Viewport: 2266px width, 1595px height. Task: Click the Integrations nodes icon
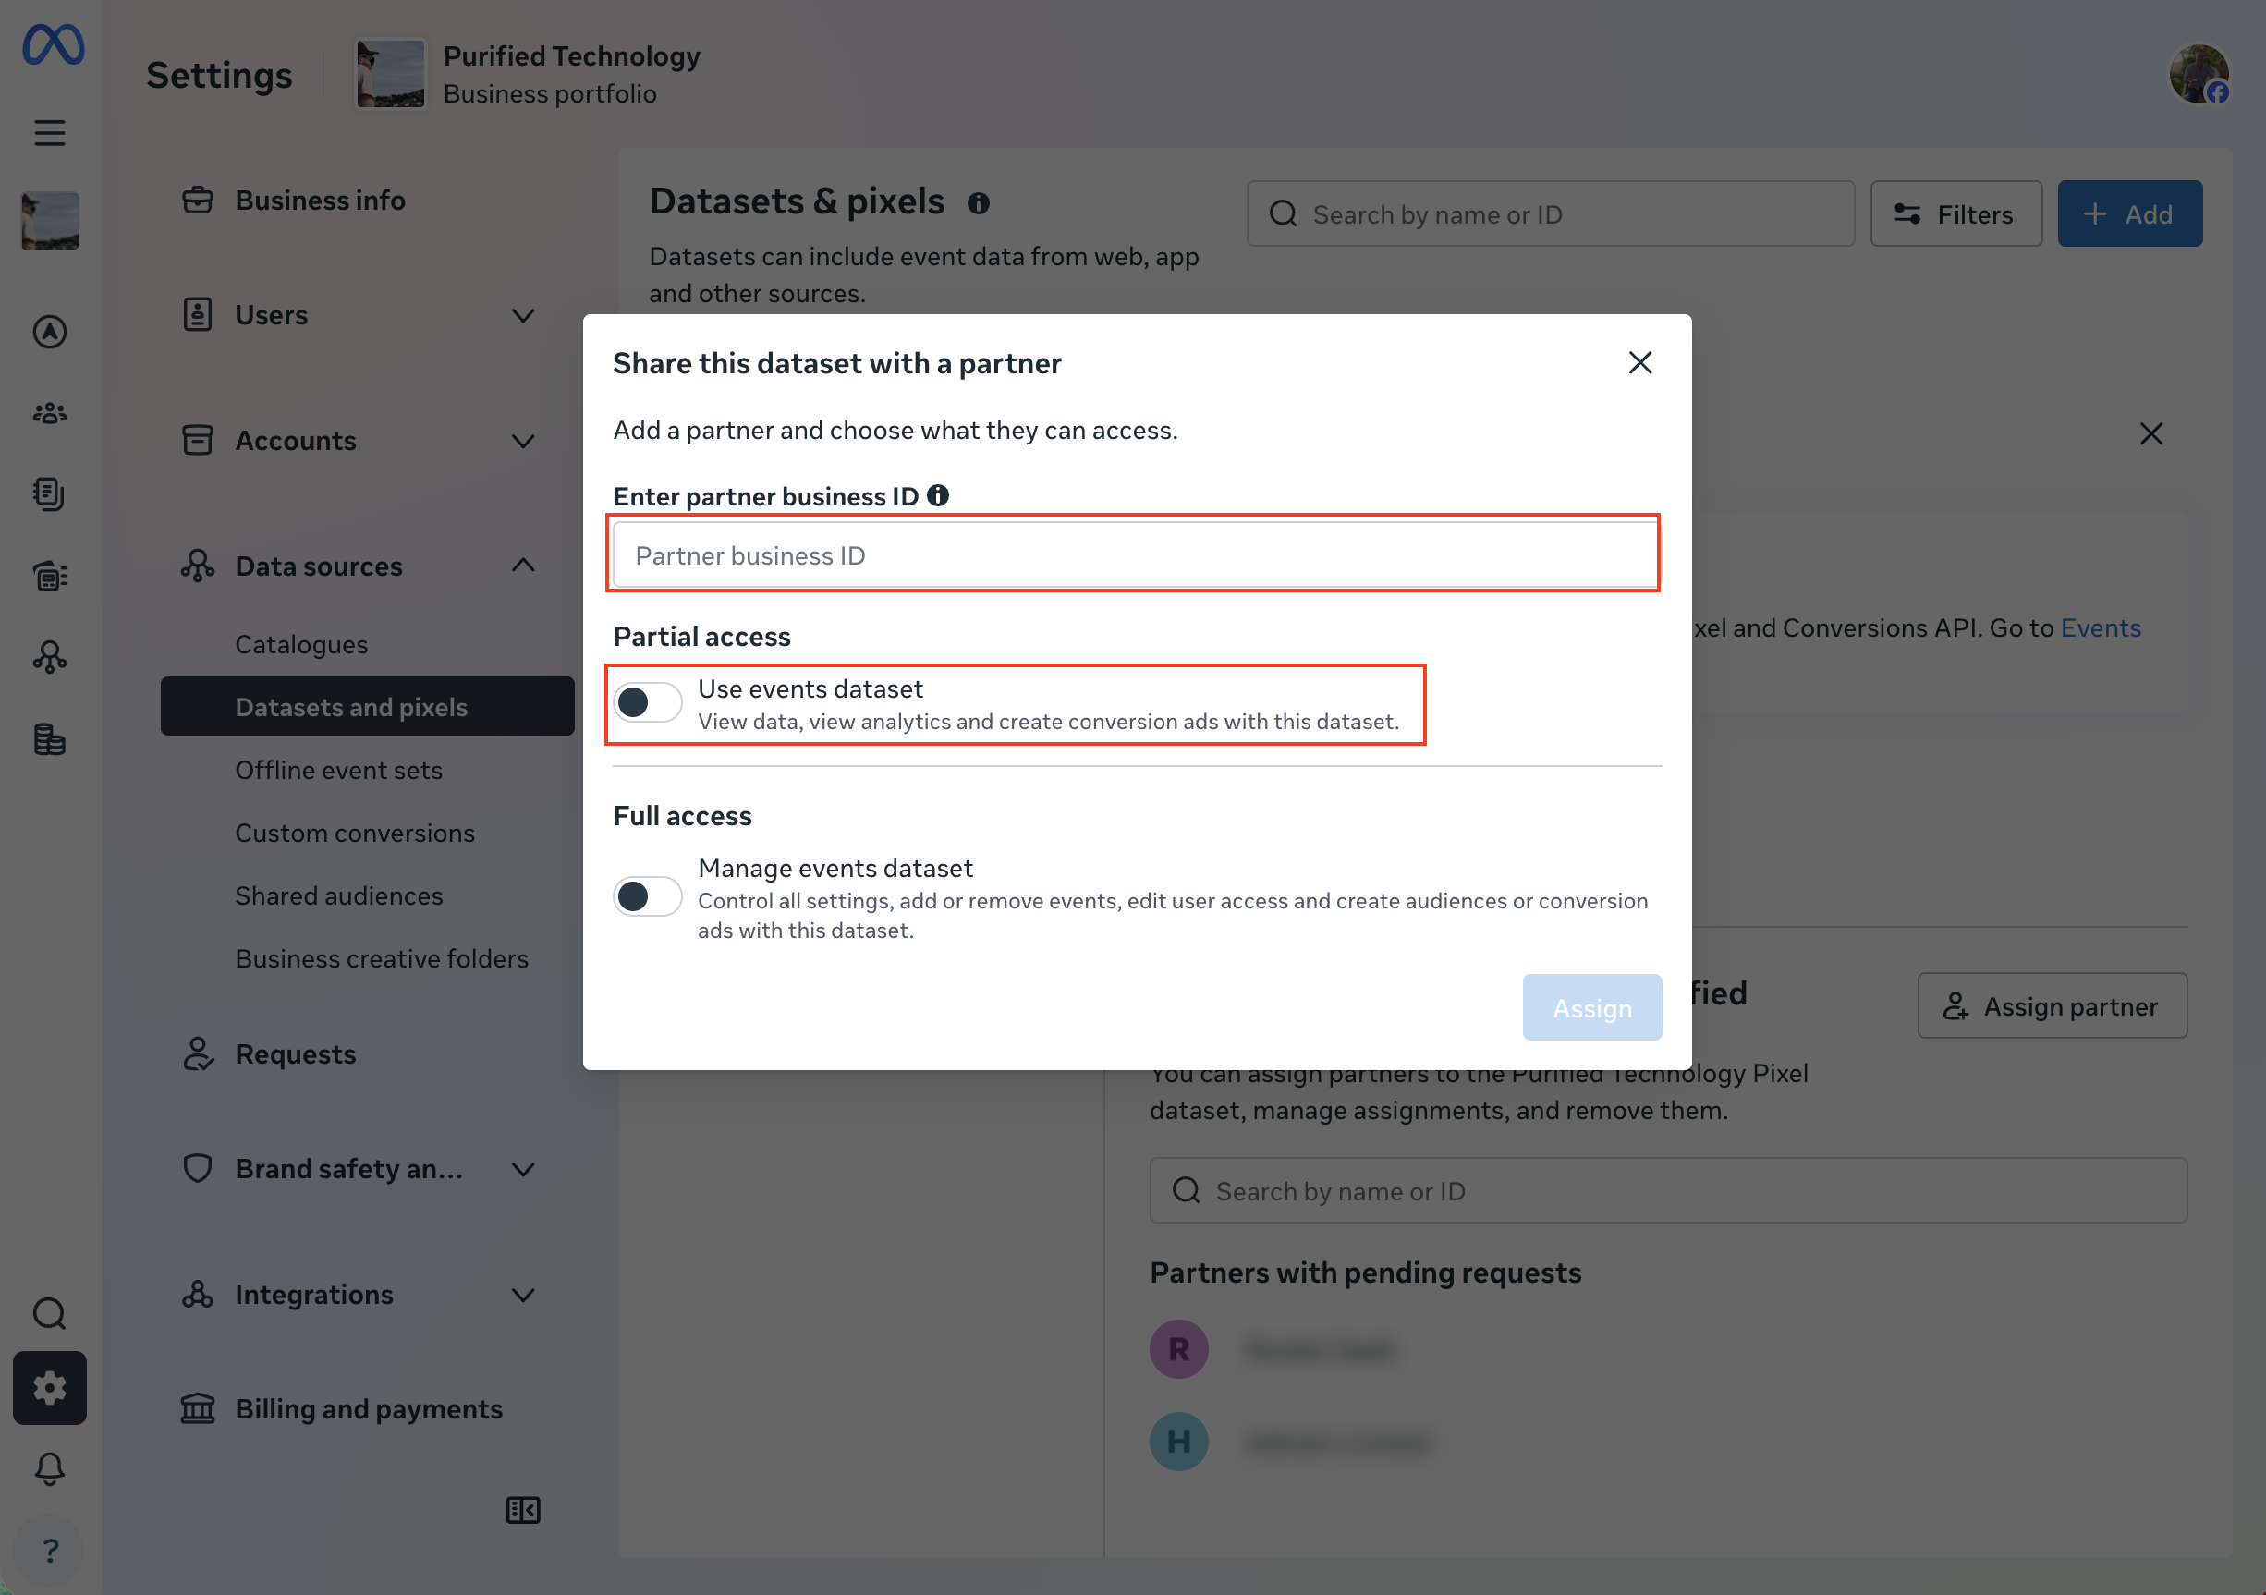tap(198, 1295)
